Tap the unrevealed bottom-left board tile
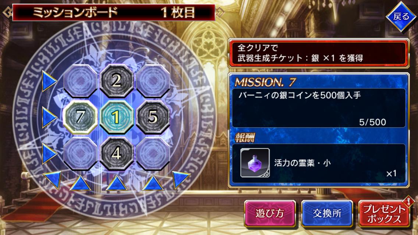 click(80, 153)
